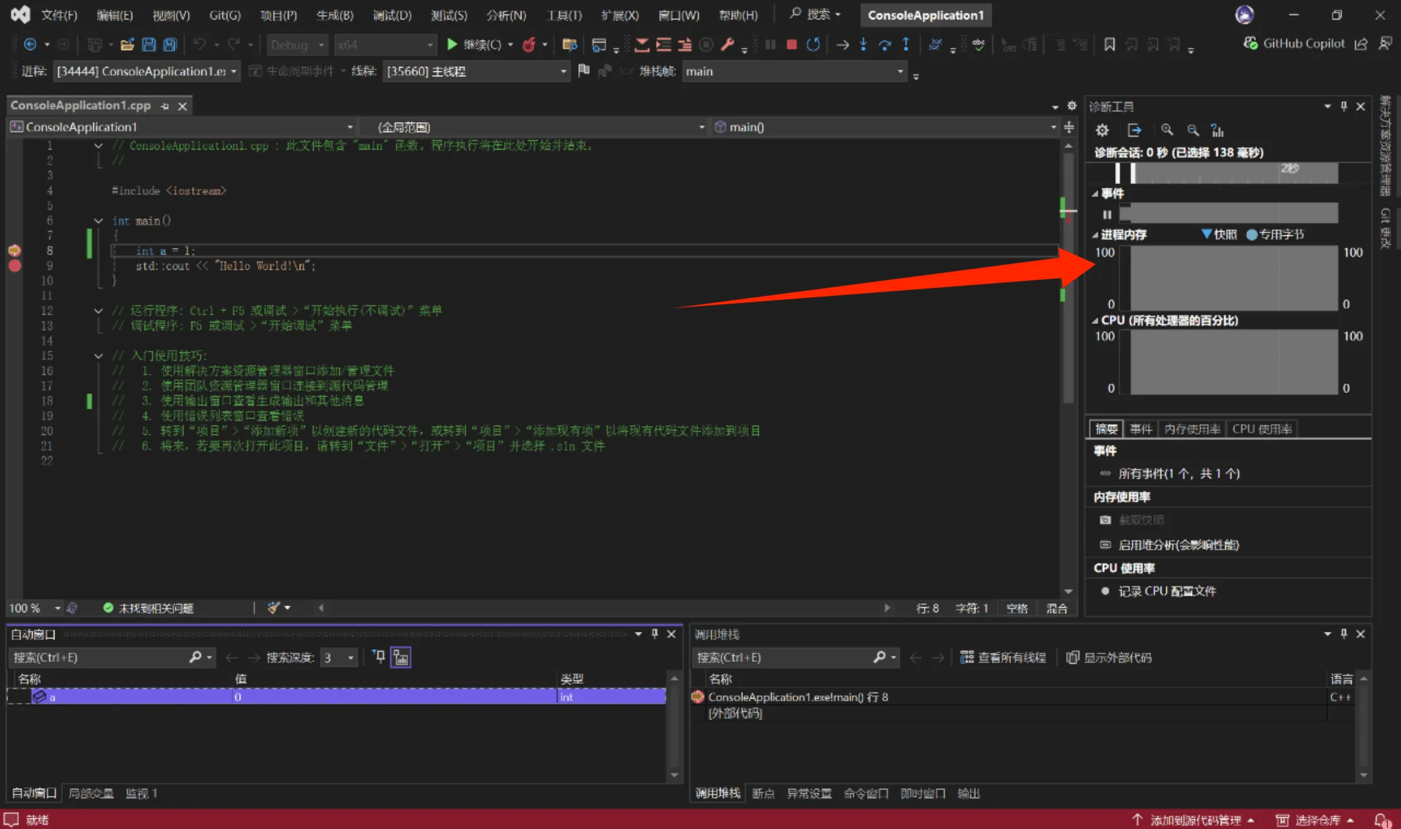Collapse the main function code block
This screenshot has height=829, width=1401.
pyautogui.click(x=98, y=221)
